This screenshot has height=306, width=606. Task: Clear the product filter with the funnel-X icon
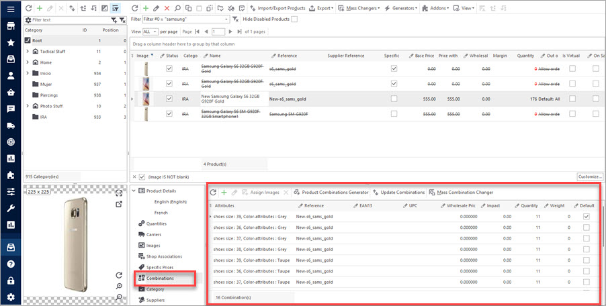click(235, 19)
